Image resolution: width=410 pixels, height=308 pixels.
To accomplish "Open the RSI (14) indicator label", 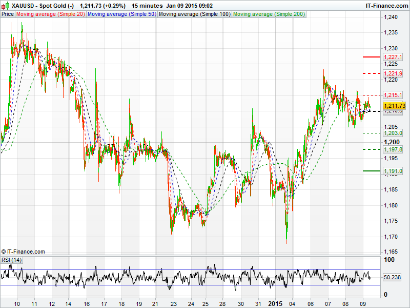I will 12,260.
